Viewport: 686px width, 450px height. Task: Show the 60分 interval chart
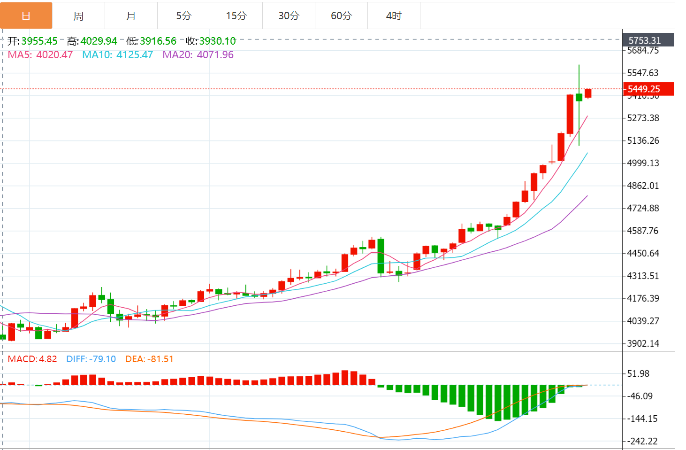click(x=341, y=16)
